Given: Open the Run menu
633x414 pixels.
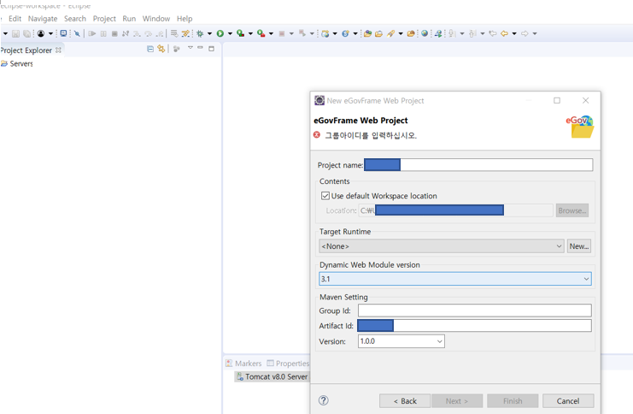Looking at the screenshot, I should click(129, 19).
